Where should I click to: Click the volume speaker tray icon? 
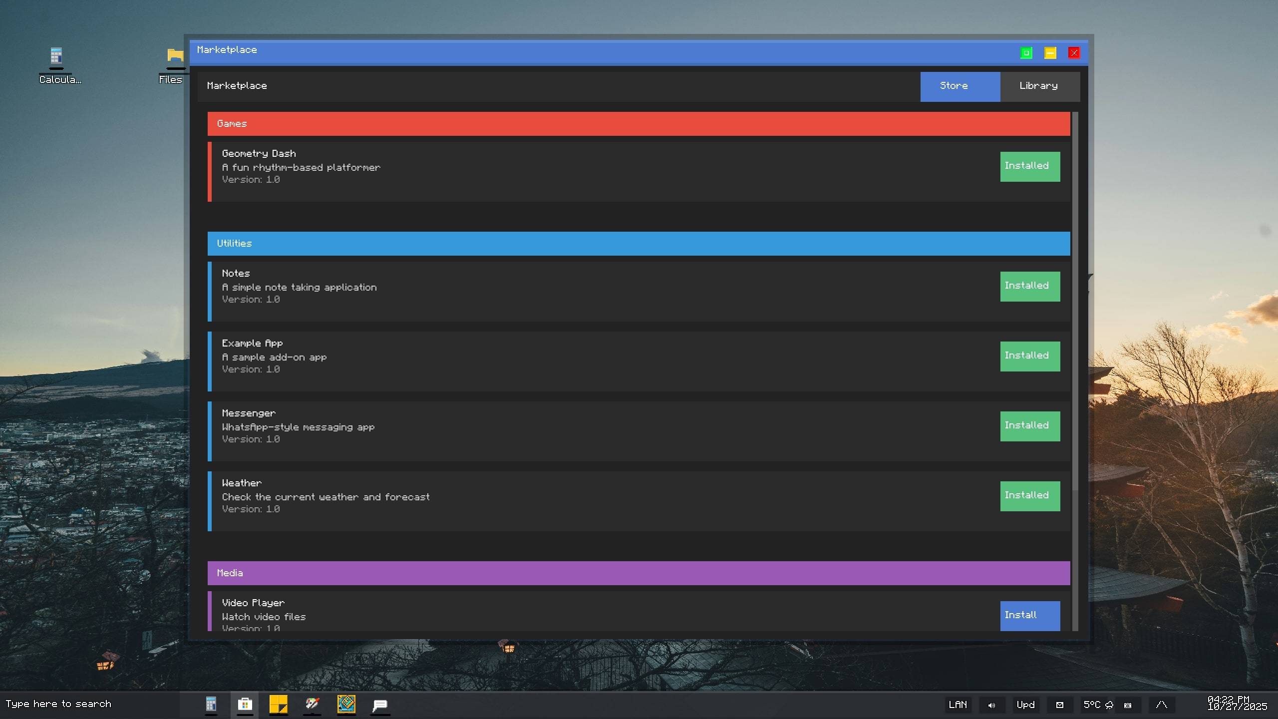click(991, 705)
